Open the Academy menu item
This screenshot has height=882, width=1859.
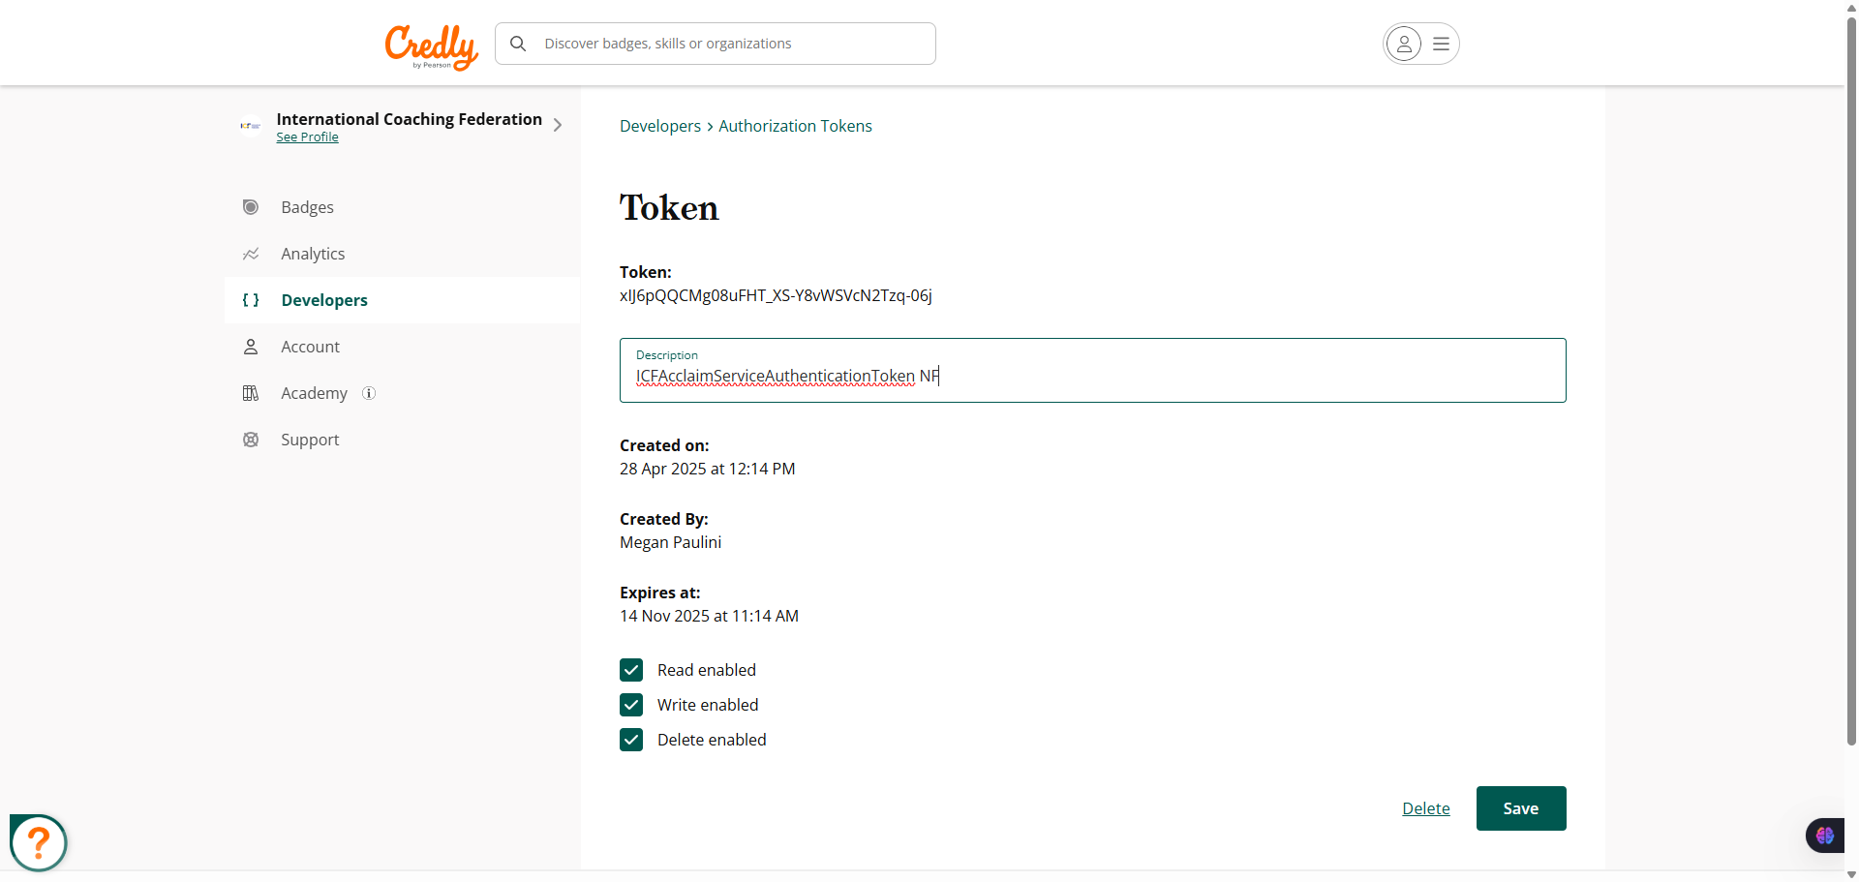tap(403, 393)
